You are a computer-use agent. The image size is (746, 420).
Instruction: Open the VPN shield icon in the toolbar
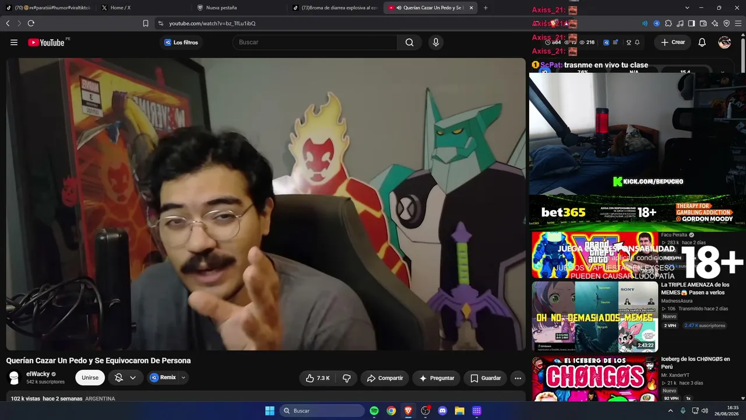[x=726, y=23]
